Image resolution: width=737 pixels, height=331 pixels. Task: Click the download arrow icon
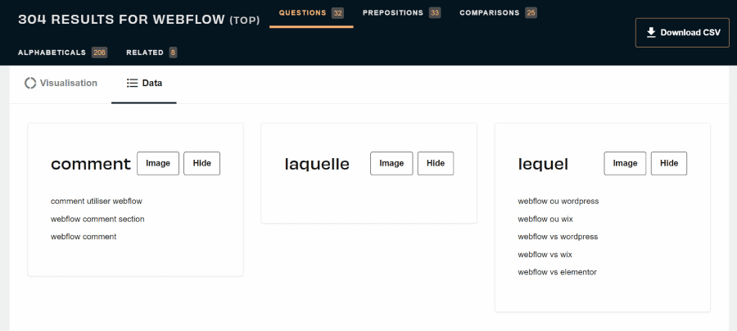click(x=651, y=33)
